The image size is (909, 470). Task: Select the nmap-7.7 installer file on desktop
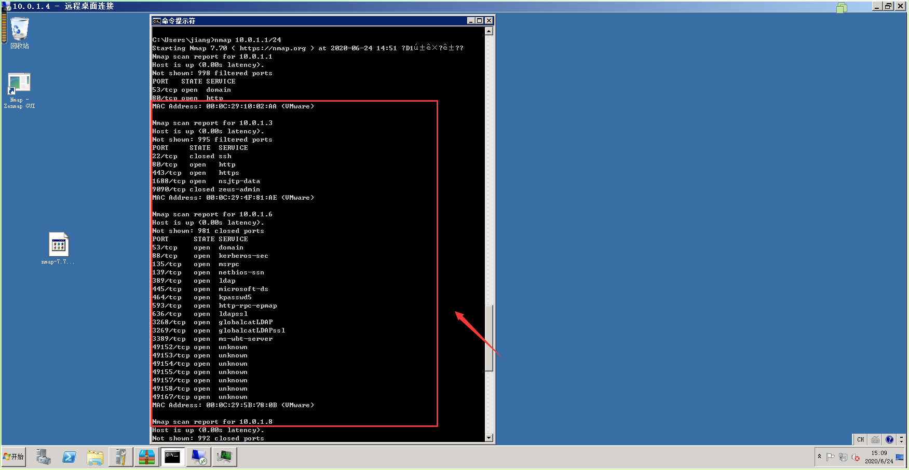point(59,248)
